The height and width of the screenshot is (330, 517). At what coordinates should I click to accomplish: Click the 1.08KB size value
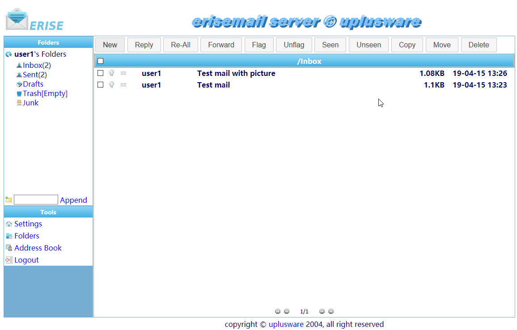[x=432, y=73]
